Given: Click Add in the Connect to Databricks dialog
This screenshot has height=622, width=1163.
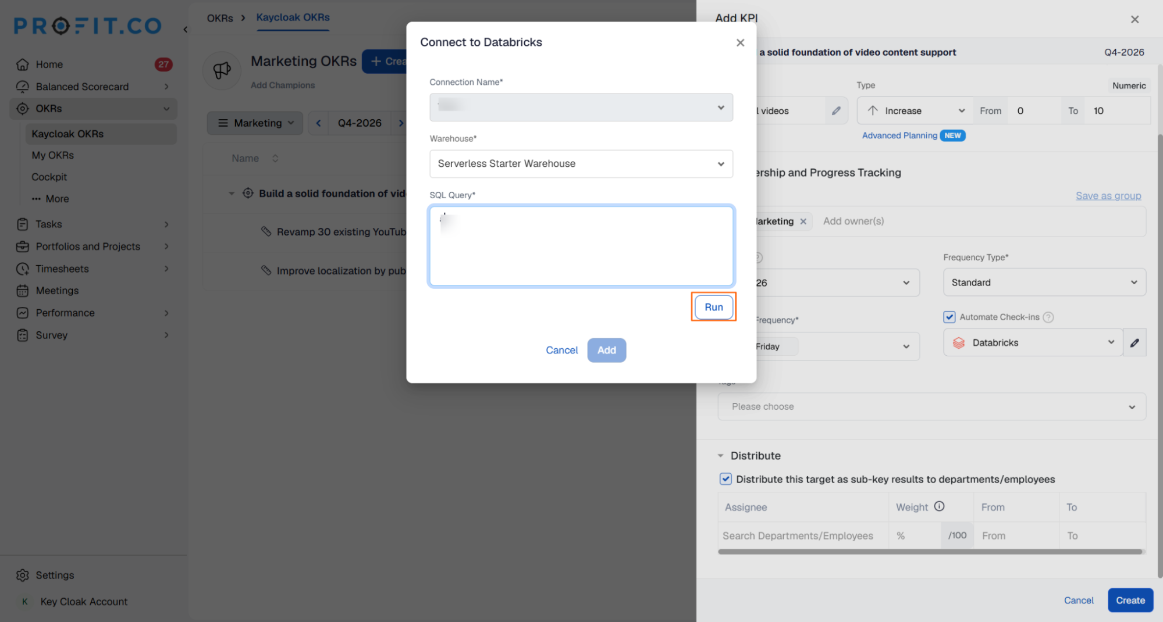Looking at the screenshot, I should click(606, 350).
